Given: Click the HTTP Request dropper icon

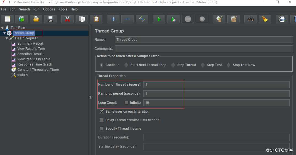Looking at the screenshot, I should [x=11, y=38].
